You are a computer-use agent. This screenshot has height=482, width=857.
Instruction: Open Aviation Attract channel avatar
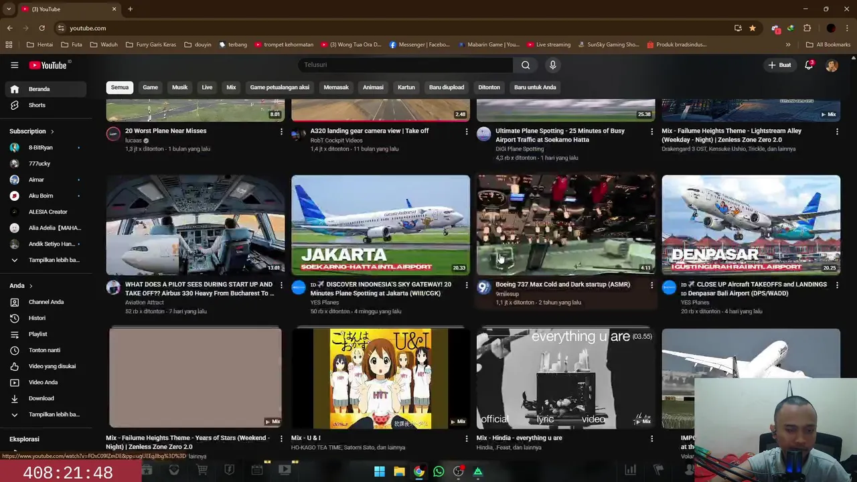tap(113, 288)
